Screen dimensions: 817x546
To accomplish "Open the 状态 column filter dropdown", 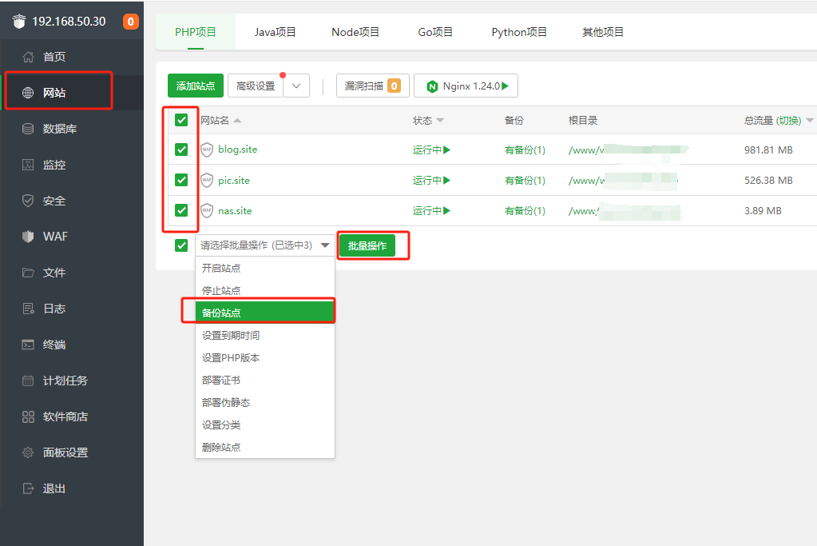I will pyautogui.click(x=440, y=121).
